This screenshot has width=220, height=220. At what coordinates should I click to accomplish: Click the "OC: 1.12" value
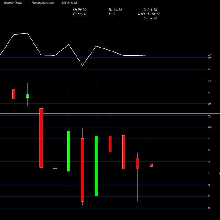tap(150, 10)
